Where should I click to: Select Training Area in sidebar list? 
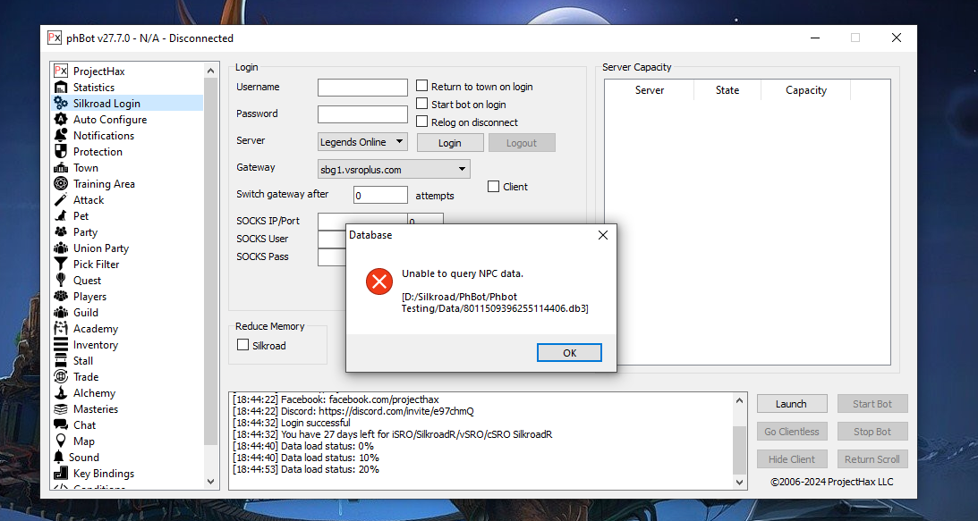coord(104,184)
